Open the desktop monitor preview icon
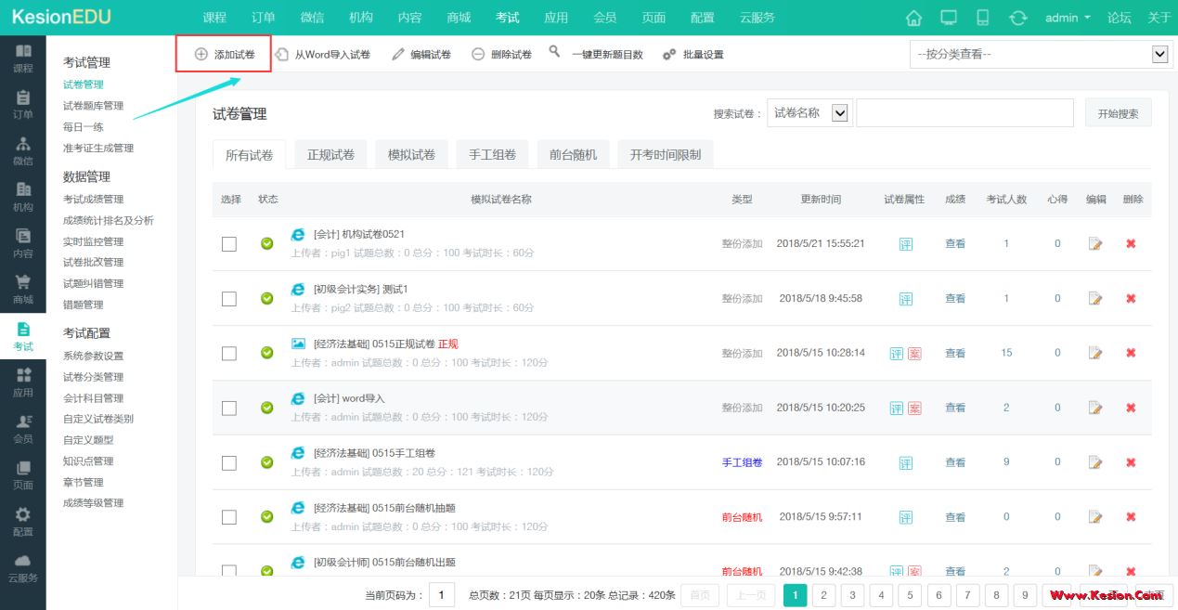1178x610 pixels. click(949, 18)
